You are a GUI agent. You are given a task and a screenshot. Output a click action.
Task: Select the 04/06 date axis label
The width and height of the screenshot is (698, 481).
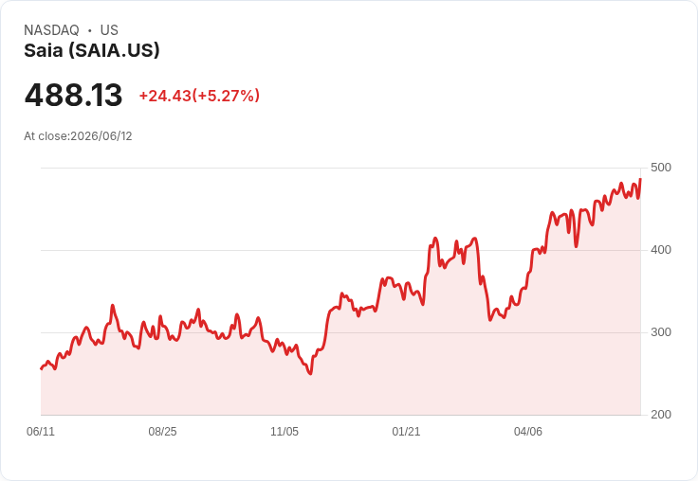pos(528,432)
